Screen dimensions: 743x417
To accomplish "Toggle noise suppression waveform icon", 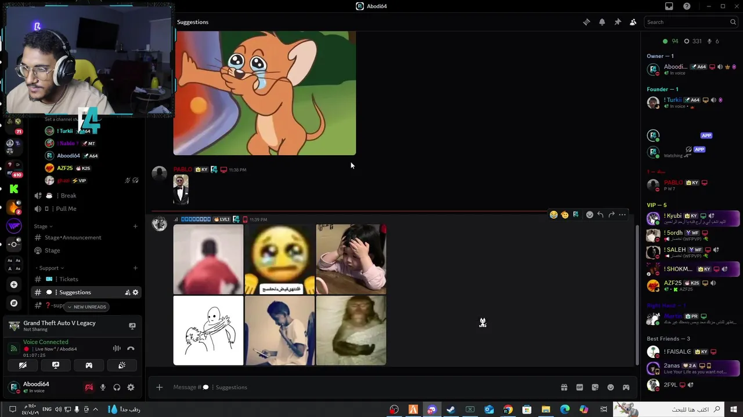I will click(x=117, y=349).
